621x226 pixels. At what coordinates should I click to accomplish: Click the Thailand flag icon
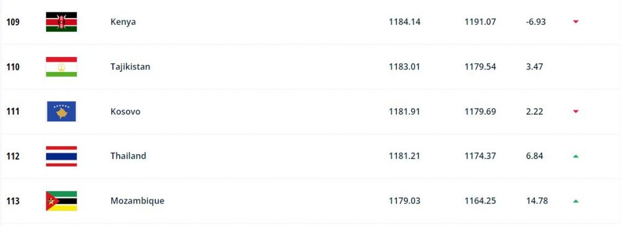coord(61,156)
